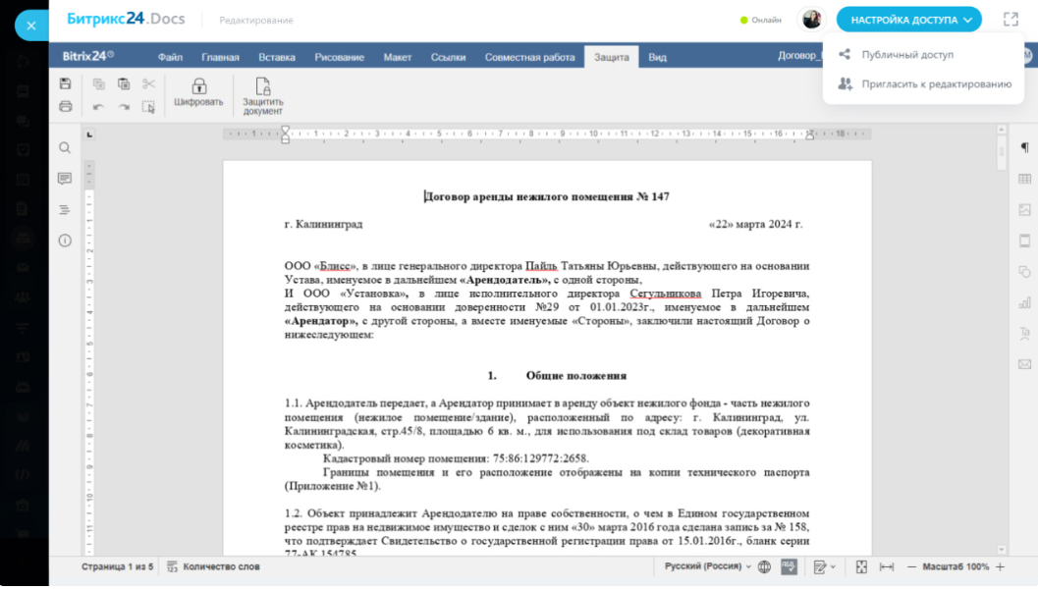Image resolution: width=1038 pixels, height=590 pixels.
Task: Switch to the Главная tab
Action: click(x=220, y=58)
